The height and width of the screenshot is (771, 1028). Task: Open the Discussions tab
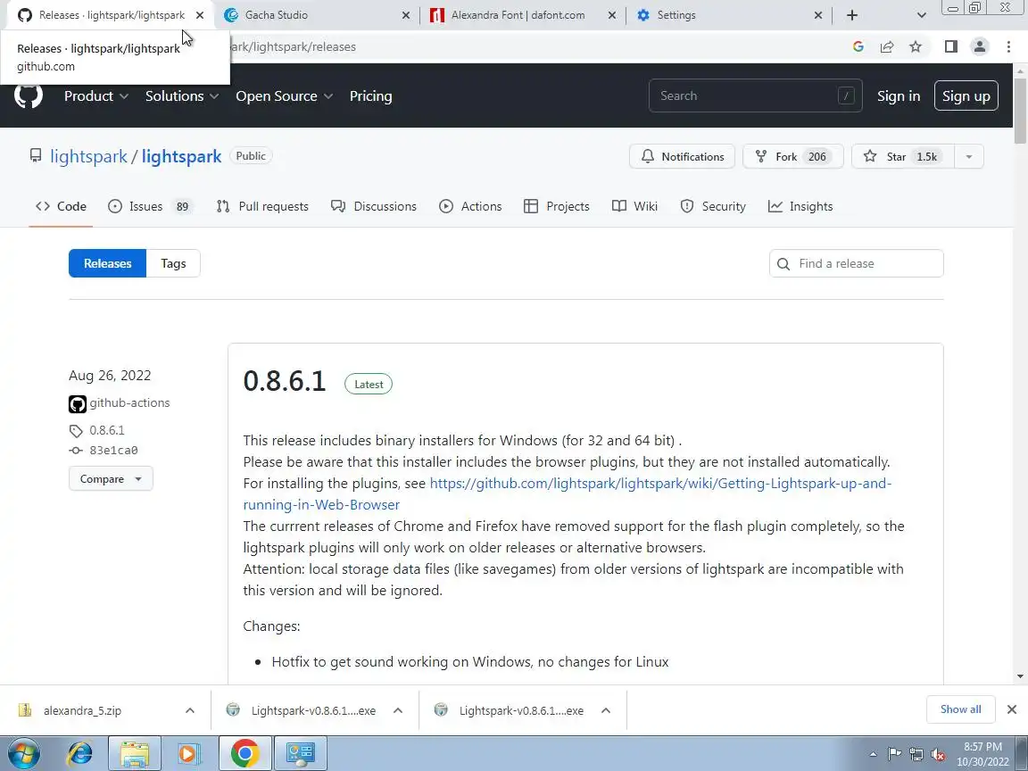(x=374, y=206)
